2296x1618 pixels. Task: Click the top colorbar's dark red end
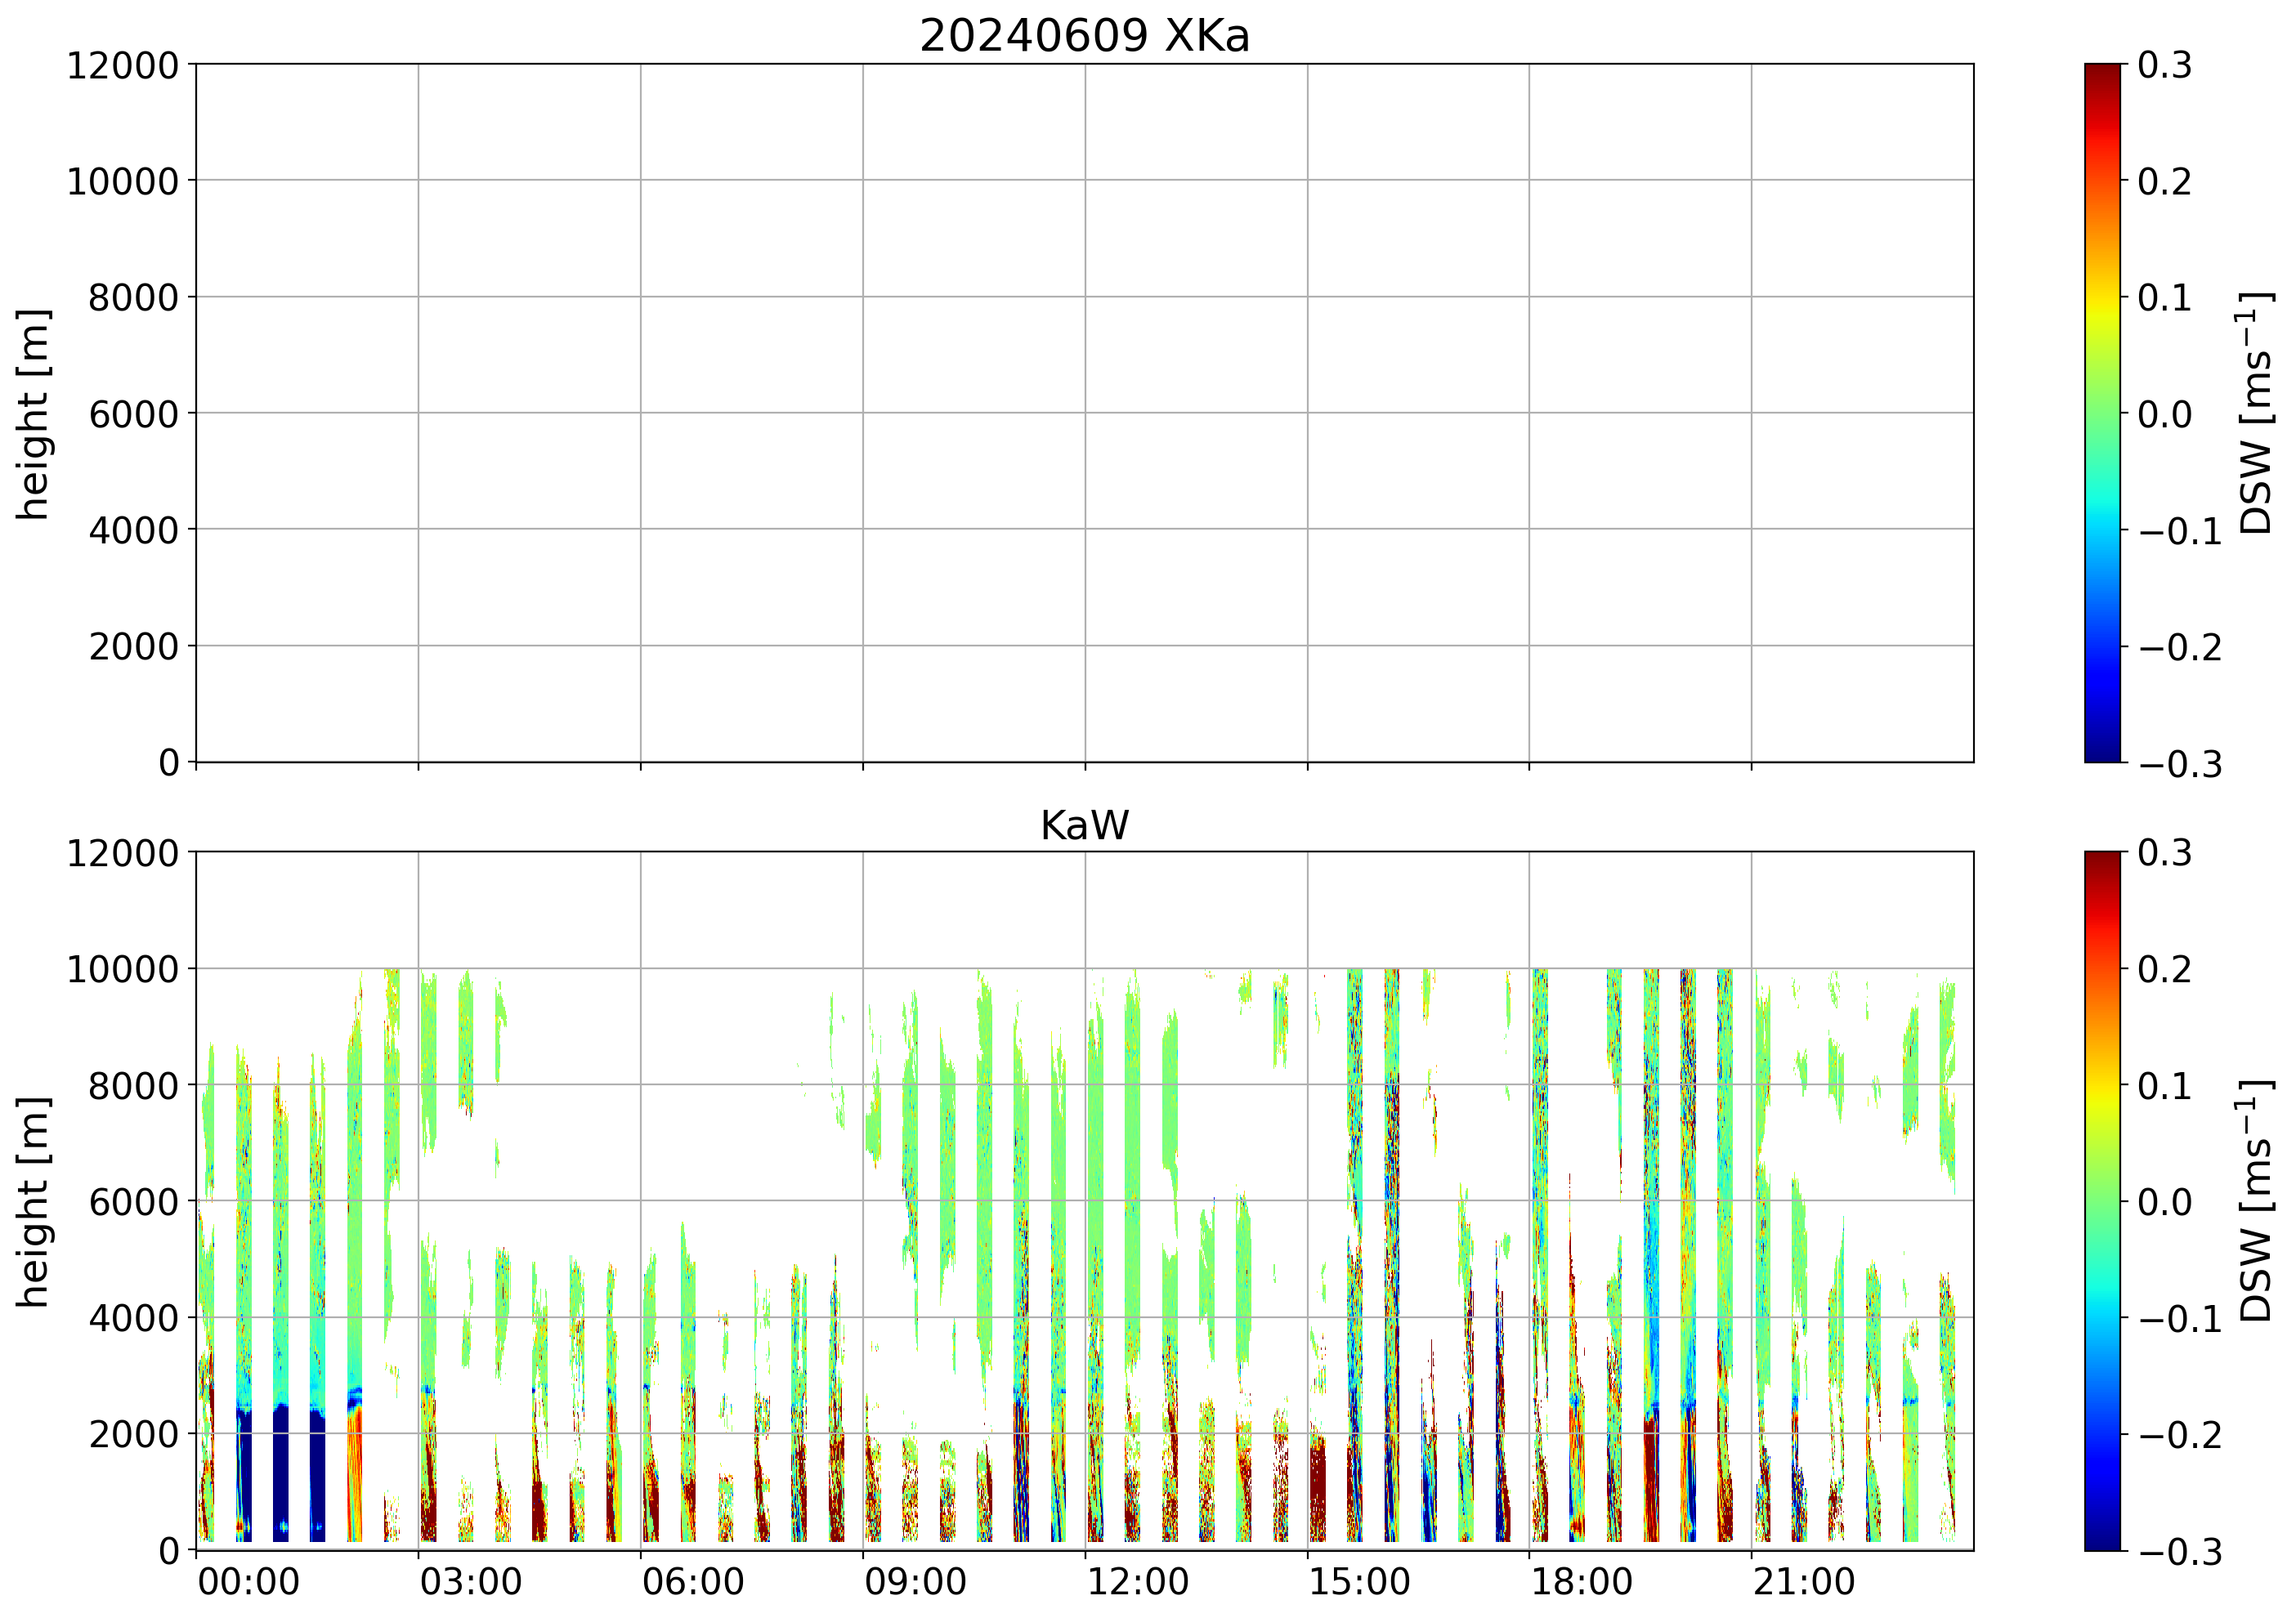point(2102,72)
